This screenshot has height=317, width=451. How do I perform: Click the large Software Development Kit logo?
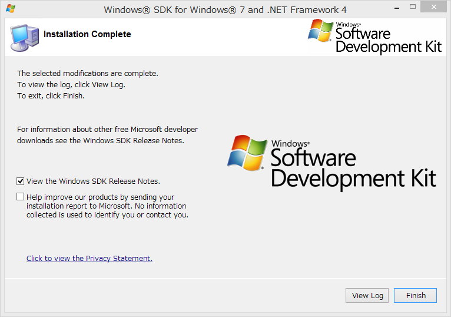coord(331,163)
